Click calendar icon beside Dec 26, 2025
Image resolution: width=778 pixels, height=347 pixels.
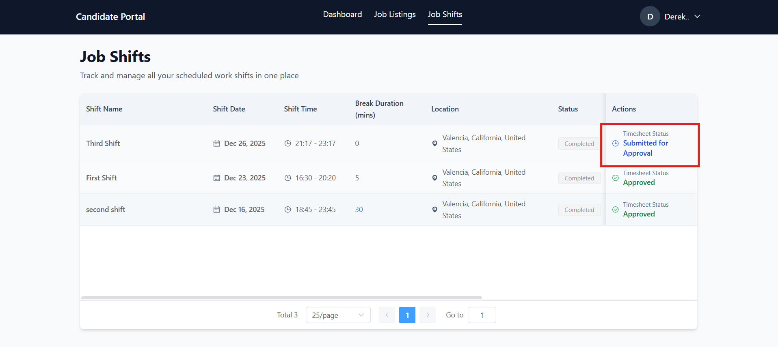tap(217, 144)
